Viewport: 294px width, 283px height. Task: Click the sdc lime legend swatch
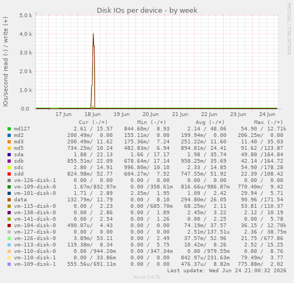[9, 168]
